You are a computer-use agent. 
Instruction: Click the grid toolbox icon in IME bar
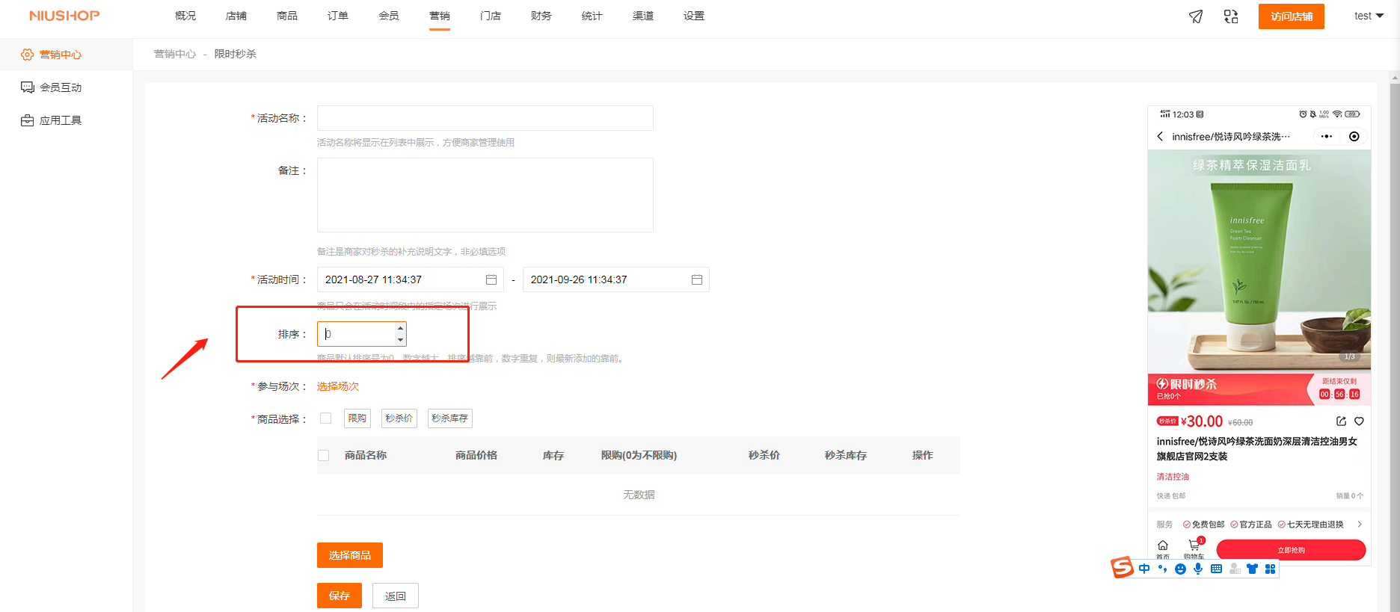[1270, 569]
